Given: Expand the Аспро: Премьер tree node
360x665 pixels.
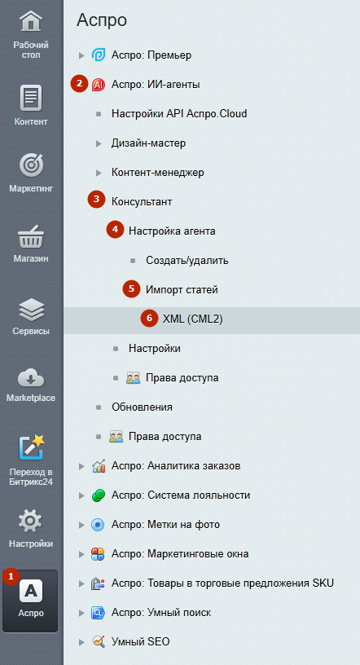Looking at the screenshot, I should (x=81, y=55).
